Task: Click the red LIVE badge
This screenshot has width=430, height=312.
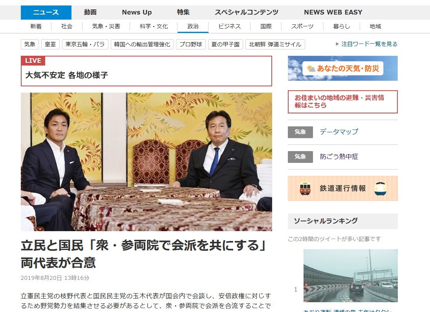Action: click(33, 60)
